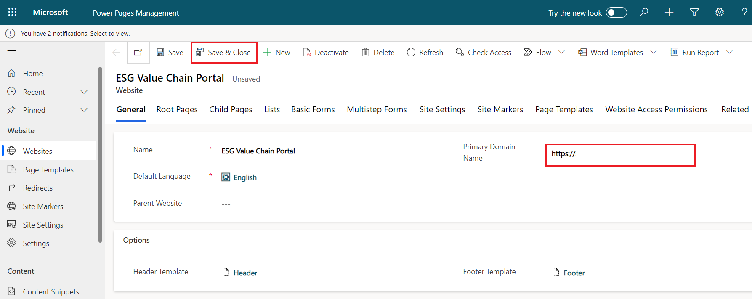Switch to Website Access Permissions tab

656,109
